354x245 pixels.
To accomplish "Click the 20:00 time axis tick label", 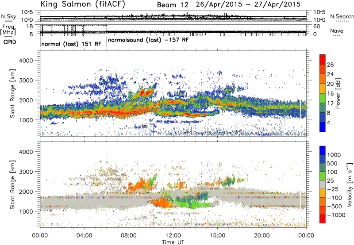I will tap(262, 236).
